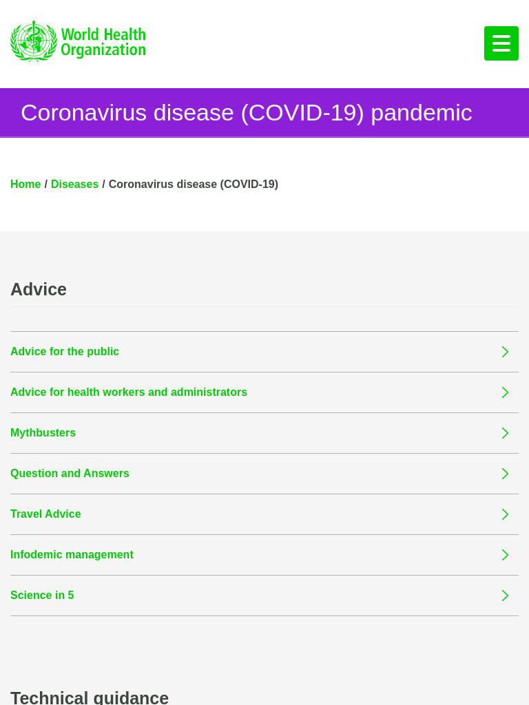Open Advice for health workers and administrators
This screenshot has width=529, height=705.
(x=129, y=392)
